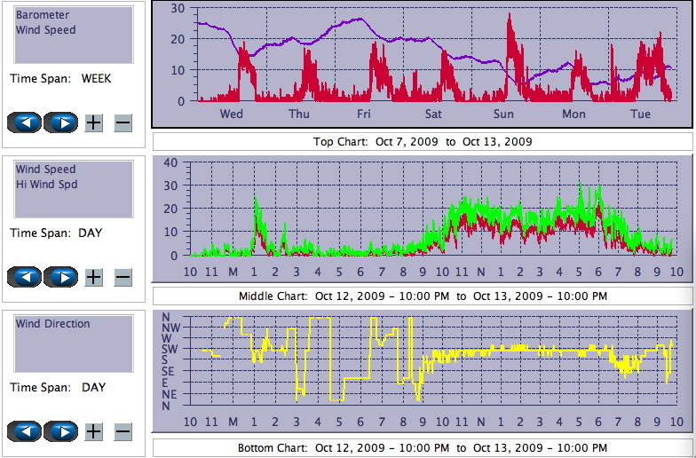This screenshot has height=458, width=696.
Task: Select Wind Direction in bottom list
Action: pyautogui.click(x=52, y=324)
